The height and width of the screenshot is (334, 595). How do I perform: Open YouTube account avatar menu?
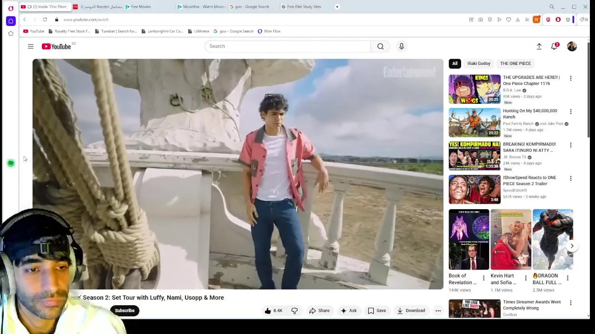[x=572, y=46]
